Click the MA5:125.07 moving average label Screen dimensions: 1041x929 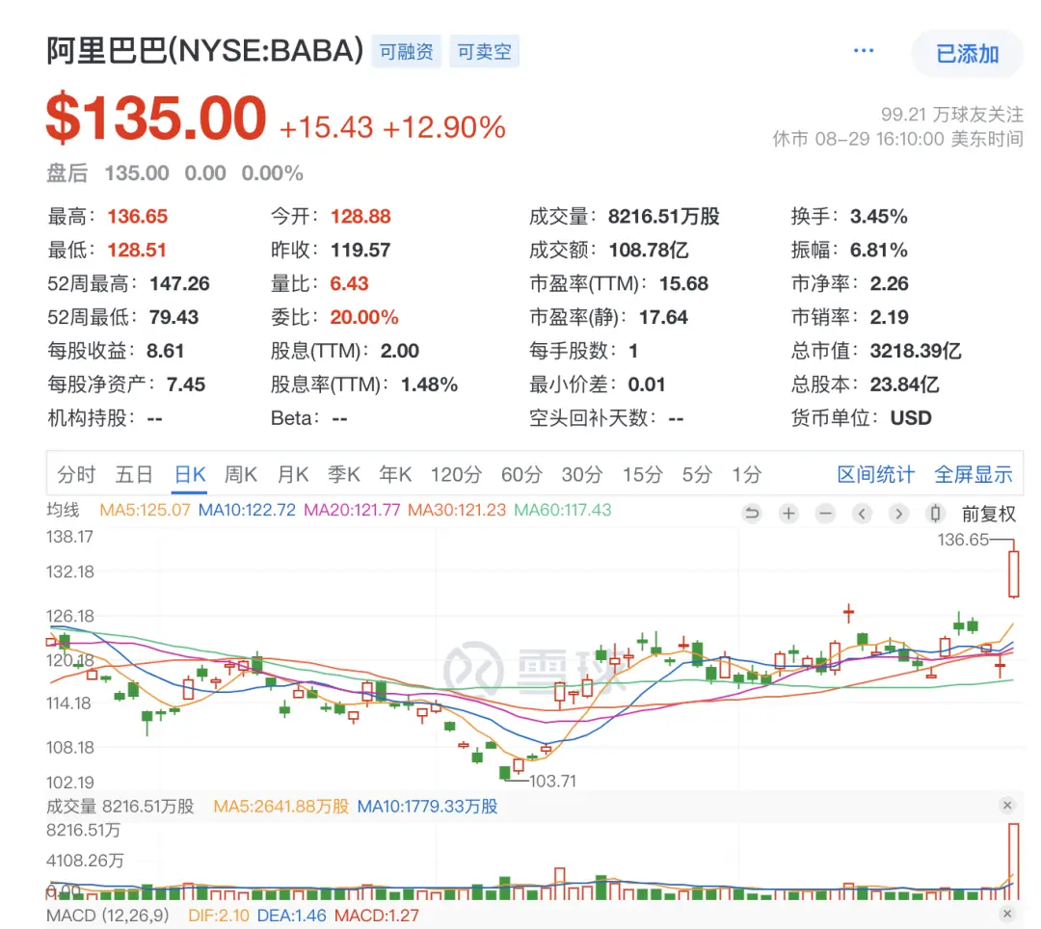point(145,510)
